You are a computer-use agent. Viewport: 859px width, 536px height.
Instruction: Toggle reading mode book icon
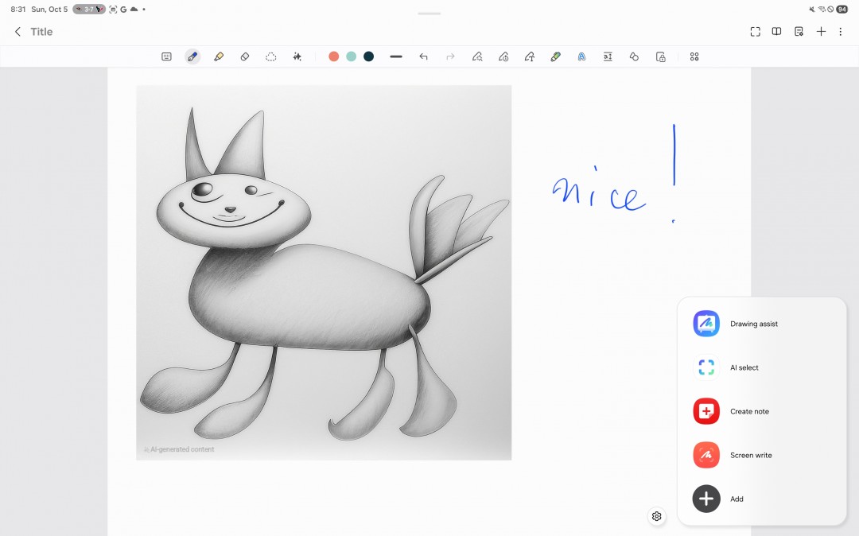pos(777,32)
